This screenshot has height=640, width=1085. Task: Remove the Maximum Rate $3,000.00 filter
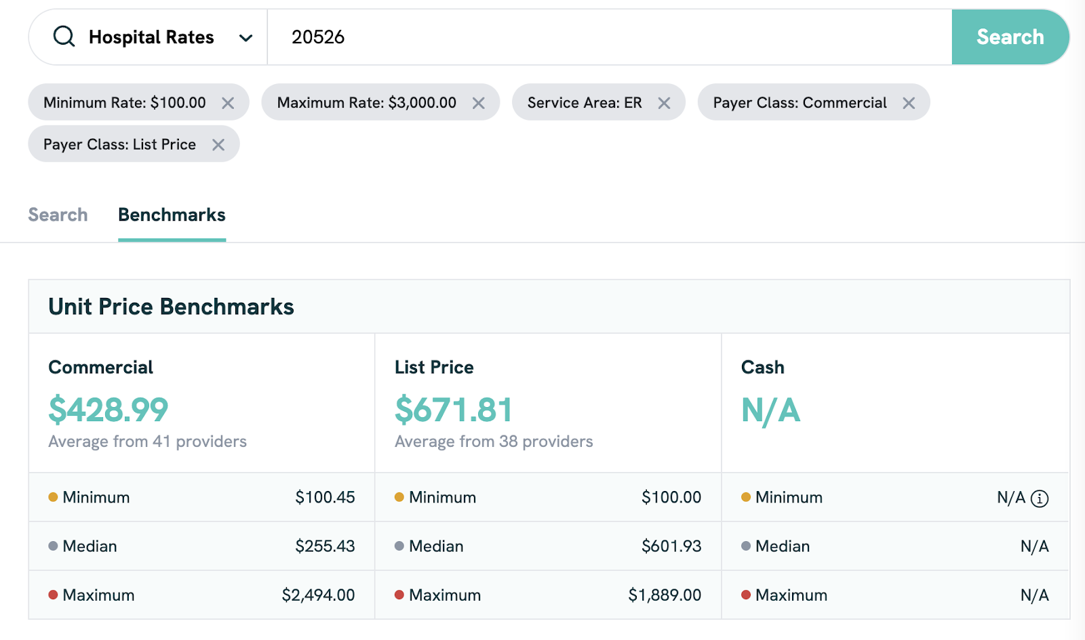[479, 103]
